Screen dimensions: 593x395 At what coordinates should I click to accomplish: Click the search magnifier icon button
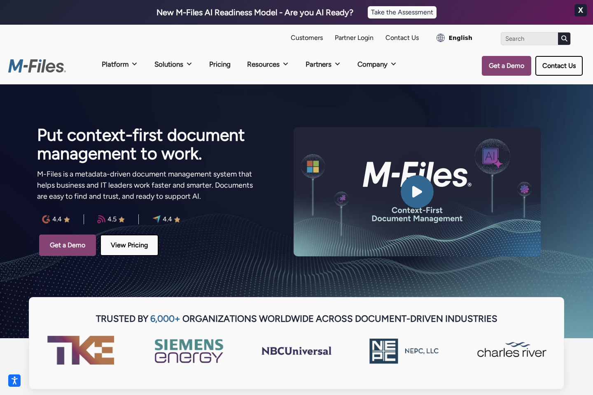(564, 39)
